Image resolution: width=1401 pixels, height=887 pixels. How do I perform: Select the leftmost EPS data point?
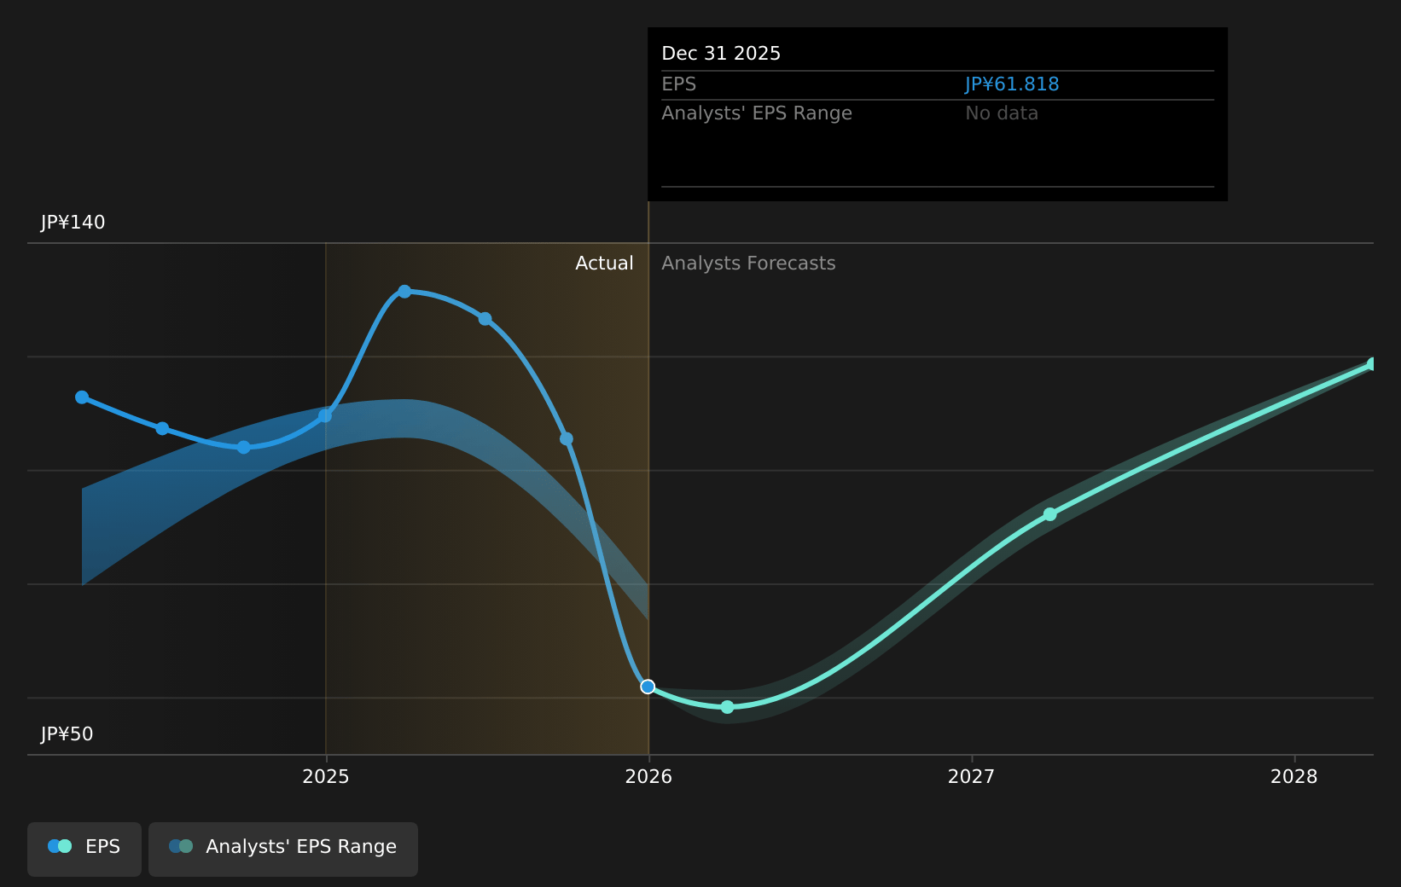click(x=82, y=397)
